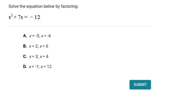Viewport: 180px width, 96px height.
Task: Choose option B: x = 2; x = 6
Action: tap(35, 46)
